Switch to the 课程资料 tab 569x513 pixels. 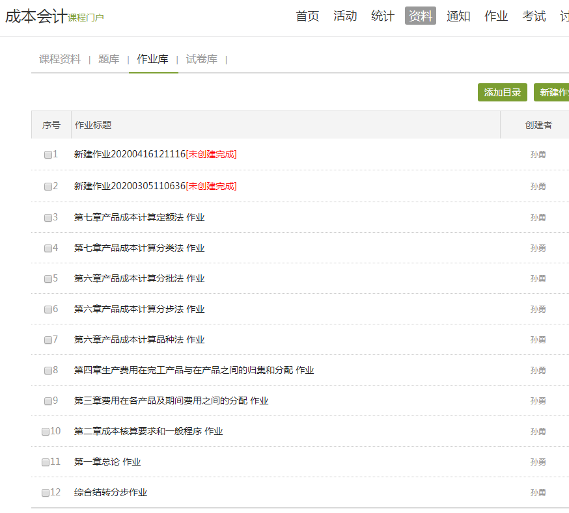[60, 59]
